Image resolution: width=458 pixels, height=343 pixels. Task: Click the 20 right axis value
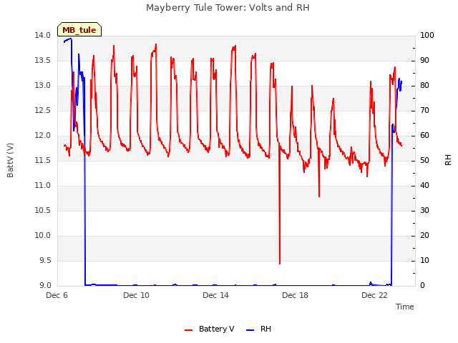pyautogui.click(x=424, y=236)
